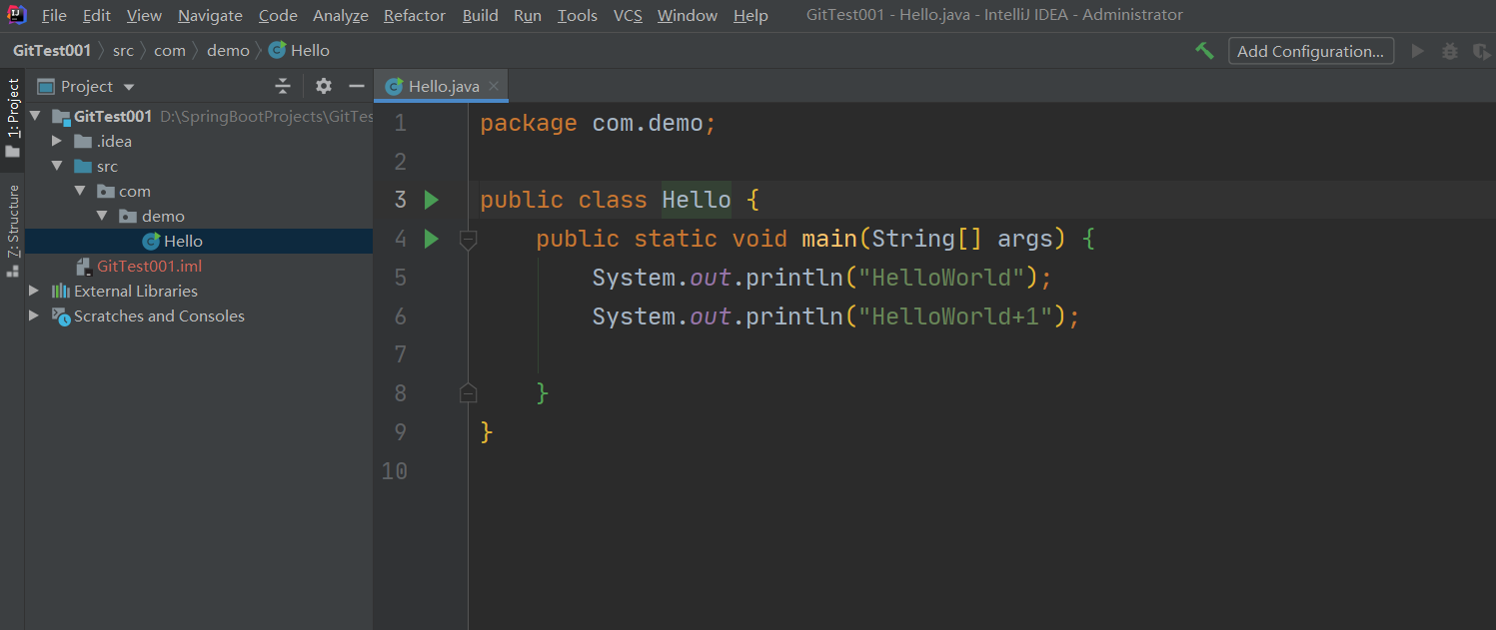Expand External Libraries node

click(35, 291)
